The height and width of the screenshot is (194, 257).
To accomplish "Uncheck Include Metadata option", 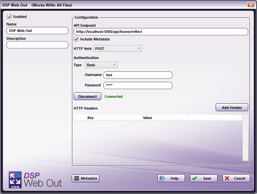I will point(76,39).
